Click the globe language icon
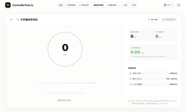This screenshot has width=185, height=112. click(x=165, y=5)
